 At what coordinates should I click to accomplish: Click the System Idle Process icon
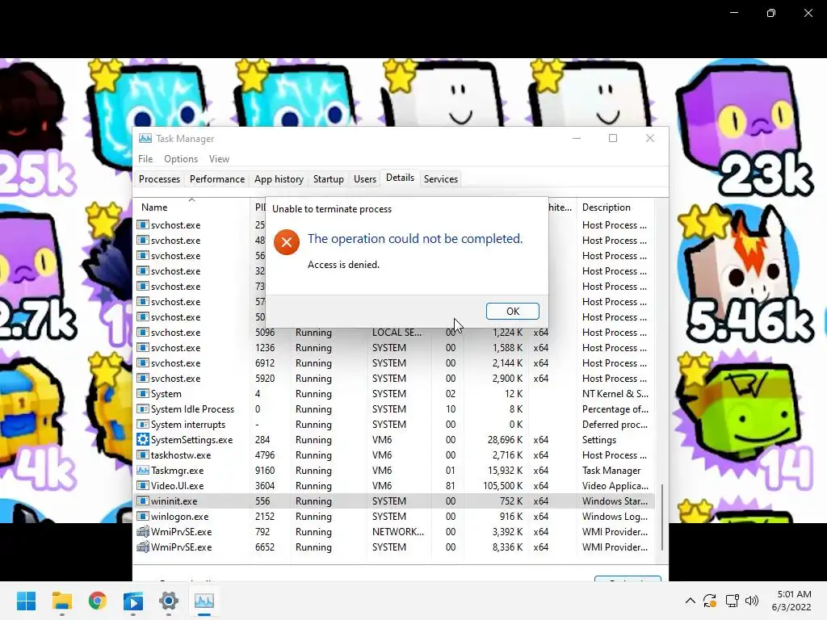click(x=142, y=408)
